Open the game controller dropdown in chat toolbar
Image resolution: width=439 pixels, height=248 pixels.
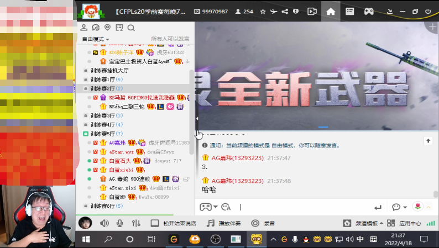pyautogui.click(x=208, y=207)
